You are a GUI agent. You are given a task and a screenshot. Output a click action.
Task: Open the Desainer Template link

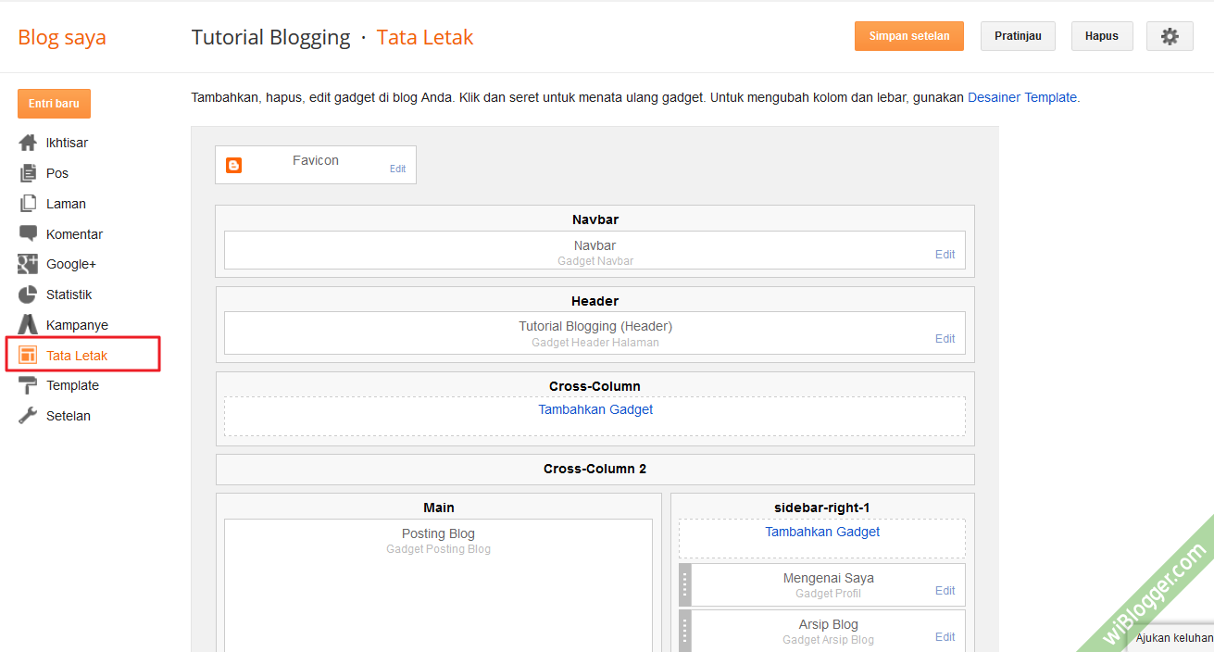[1022, 97]
